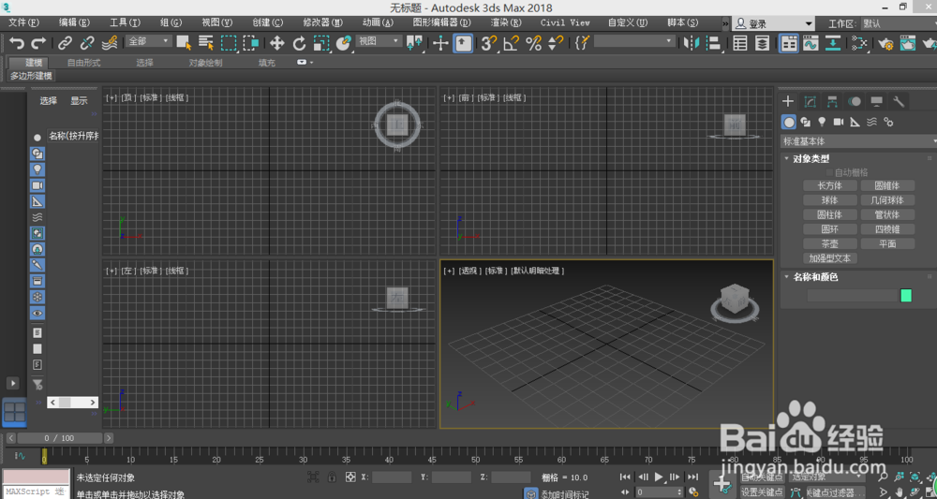
Task: Open the Hierarchy panel tab icon
Action: click(832, 101)
